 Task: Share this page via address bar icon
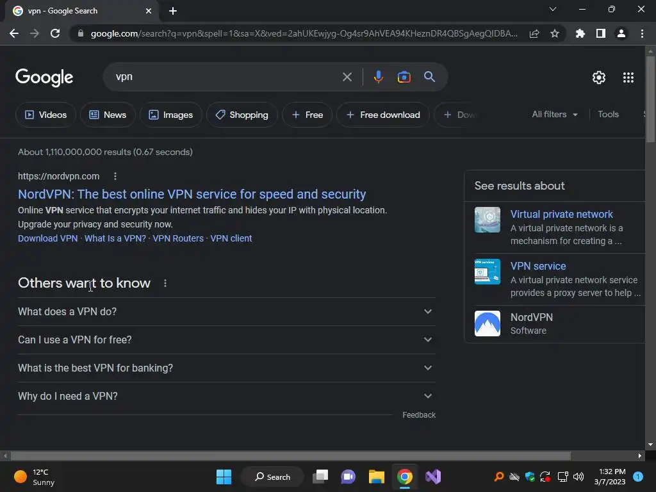(534, 33)
